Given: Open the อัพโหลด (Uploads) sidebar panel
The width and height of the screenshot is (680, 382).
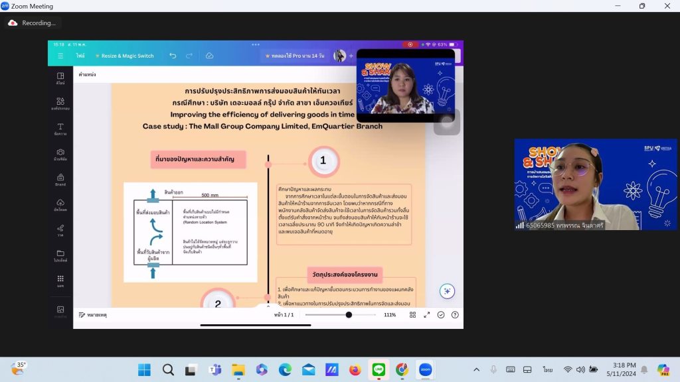Looking at the screenshot, I should [x=60, y=206].
